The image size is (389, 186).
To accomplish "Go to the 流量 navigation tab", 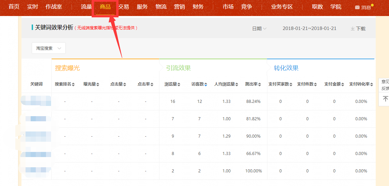I will pyautogui.click(x=87, y=7).
